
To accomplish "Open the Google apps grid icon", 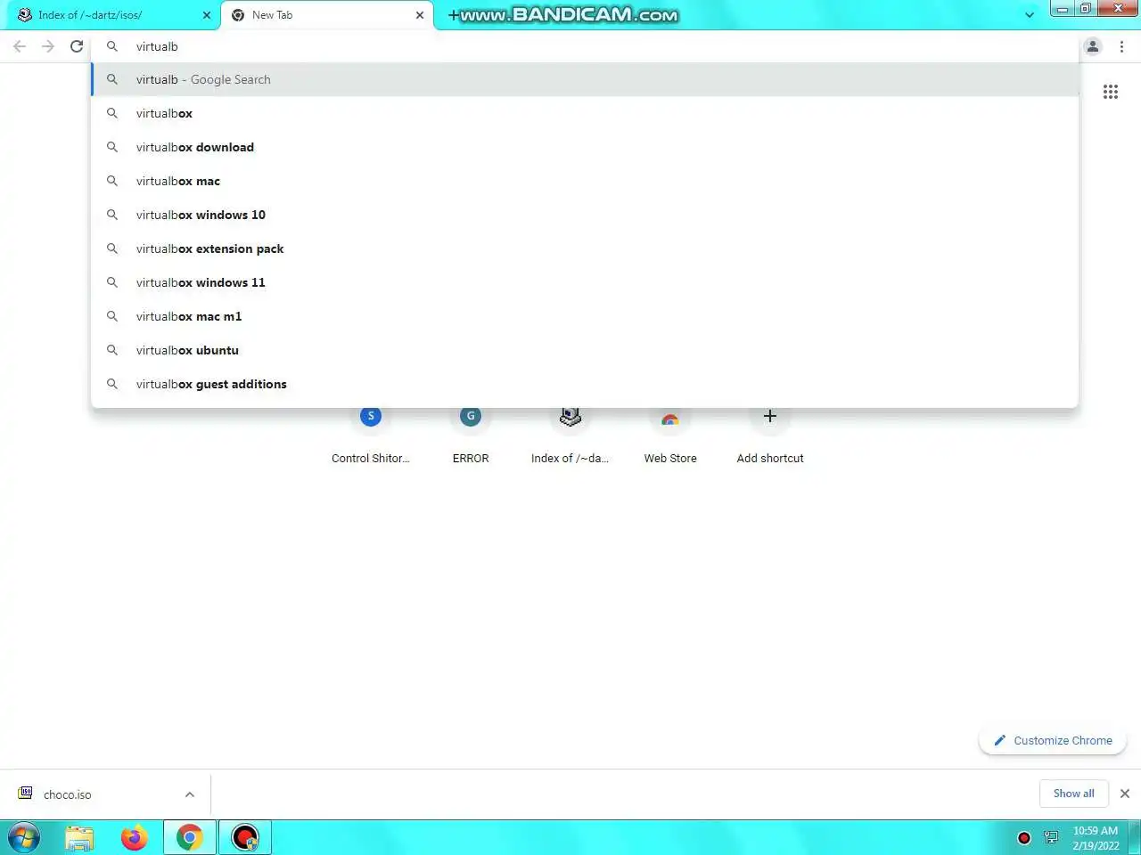I will click(1111, 92).
